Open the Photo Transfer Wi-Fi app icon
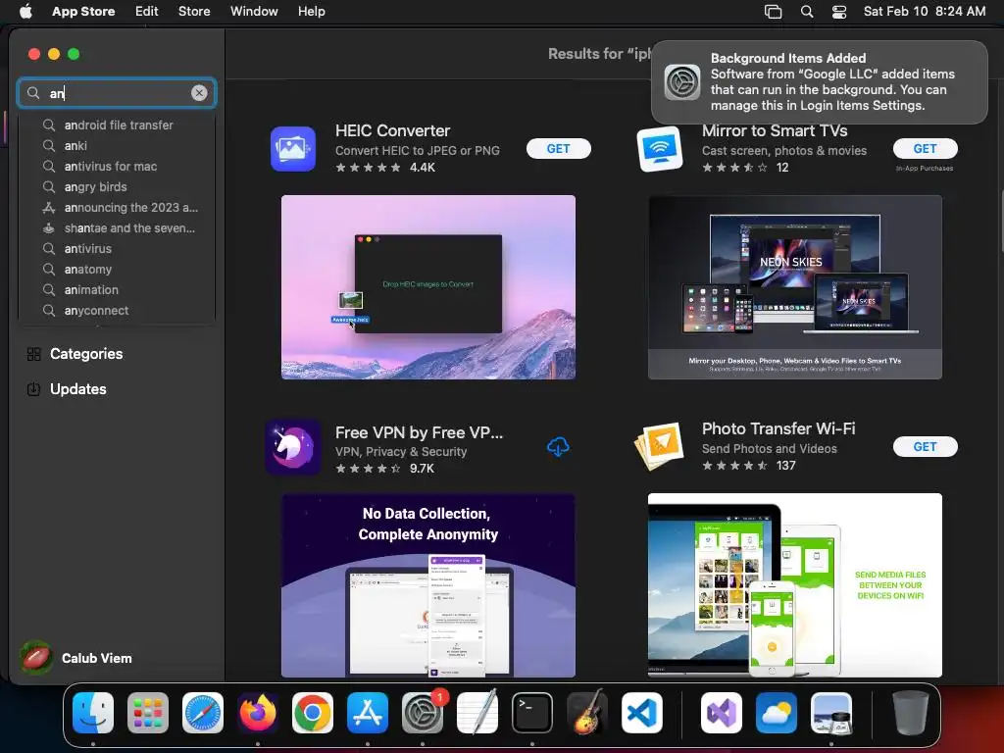The height and width of the screenshot is (753, 1004). point(660,446)
